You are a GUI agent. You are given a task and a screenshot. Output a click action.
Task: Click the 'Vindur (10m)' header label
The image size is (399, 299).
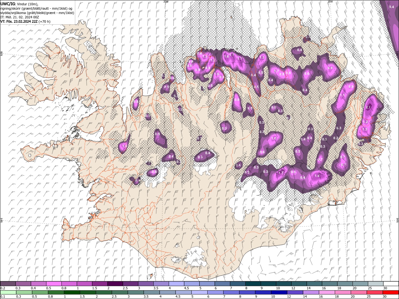click(28, 4)
